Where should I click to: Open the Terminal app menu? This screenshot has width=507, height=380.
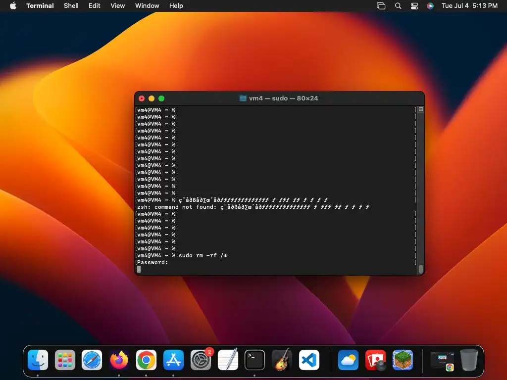(x=40, y=5)
